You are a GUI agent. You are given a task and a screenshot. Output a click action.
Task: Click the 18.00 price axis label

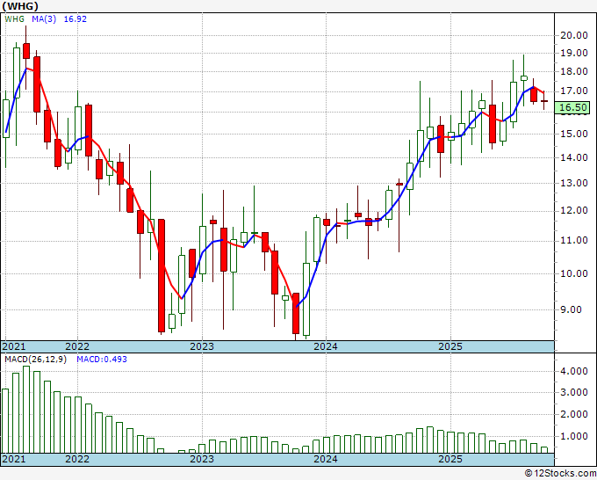pos(574,71)
